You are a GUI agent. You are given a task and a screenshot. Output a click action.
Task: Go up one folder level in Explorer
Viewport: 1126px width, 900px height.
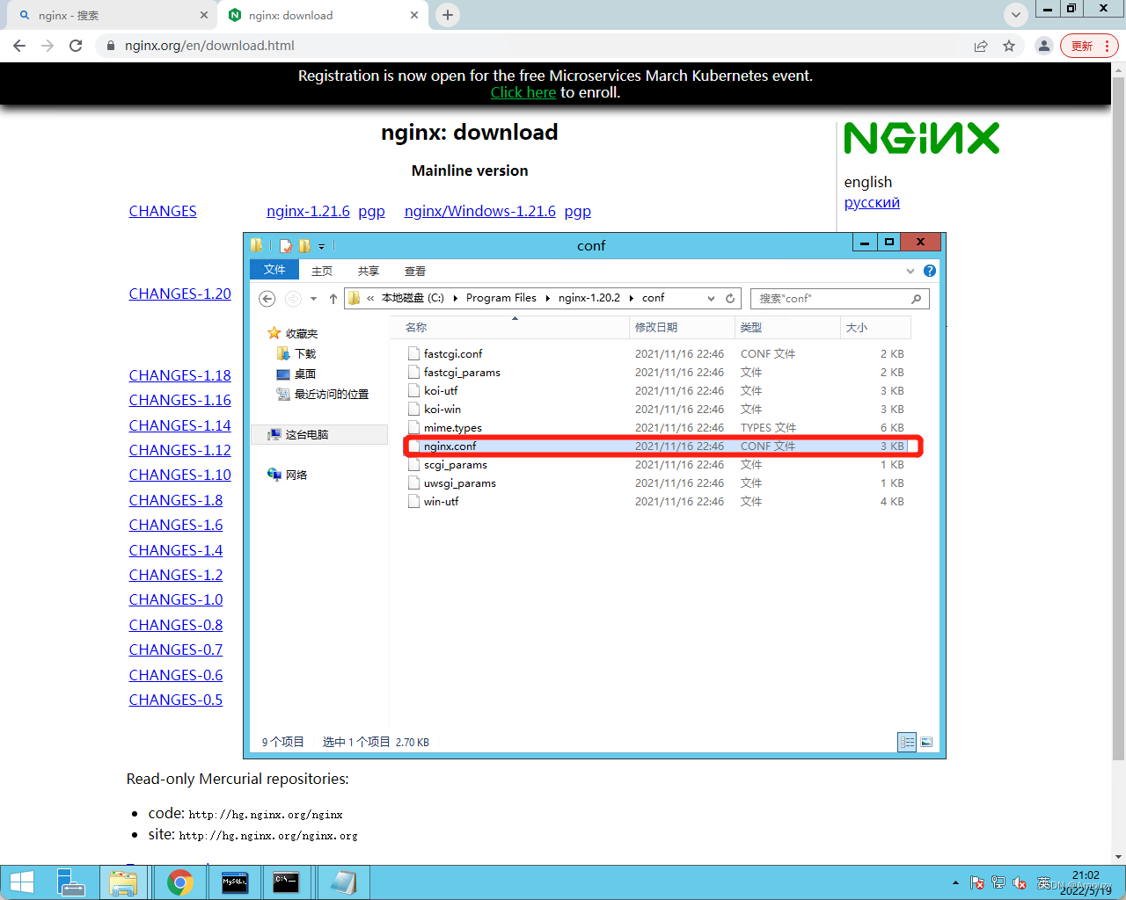333,299
